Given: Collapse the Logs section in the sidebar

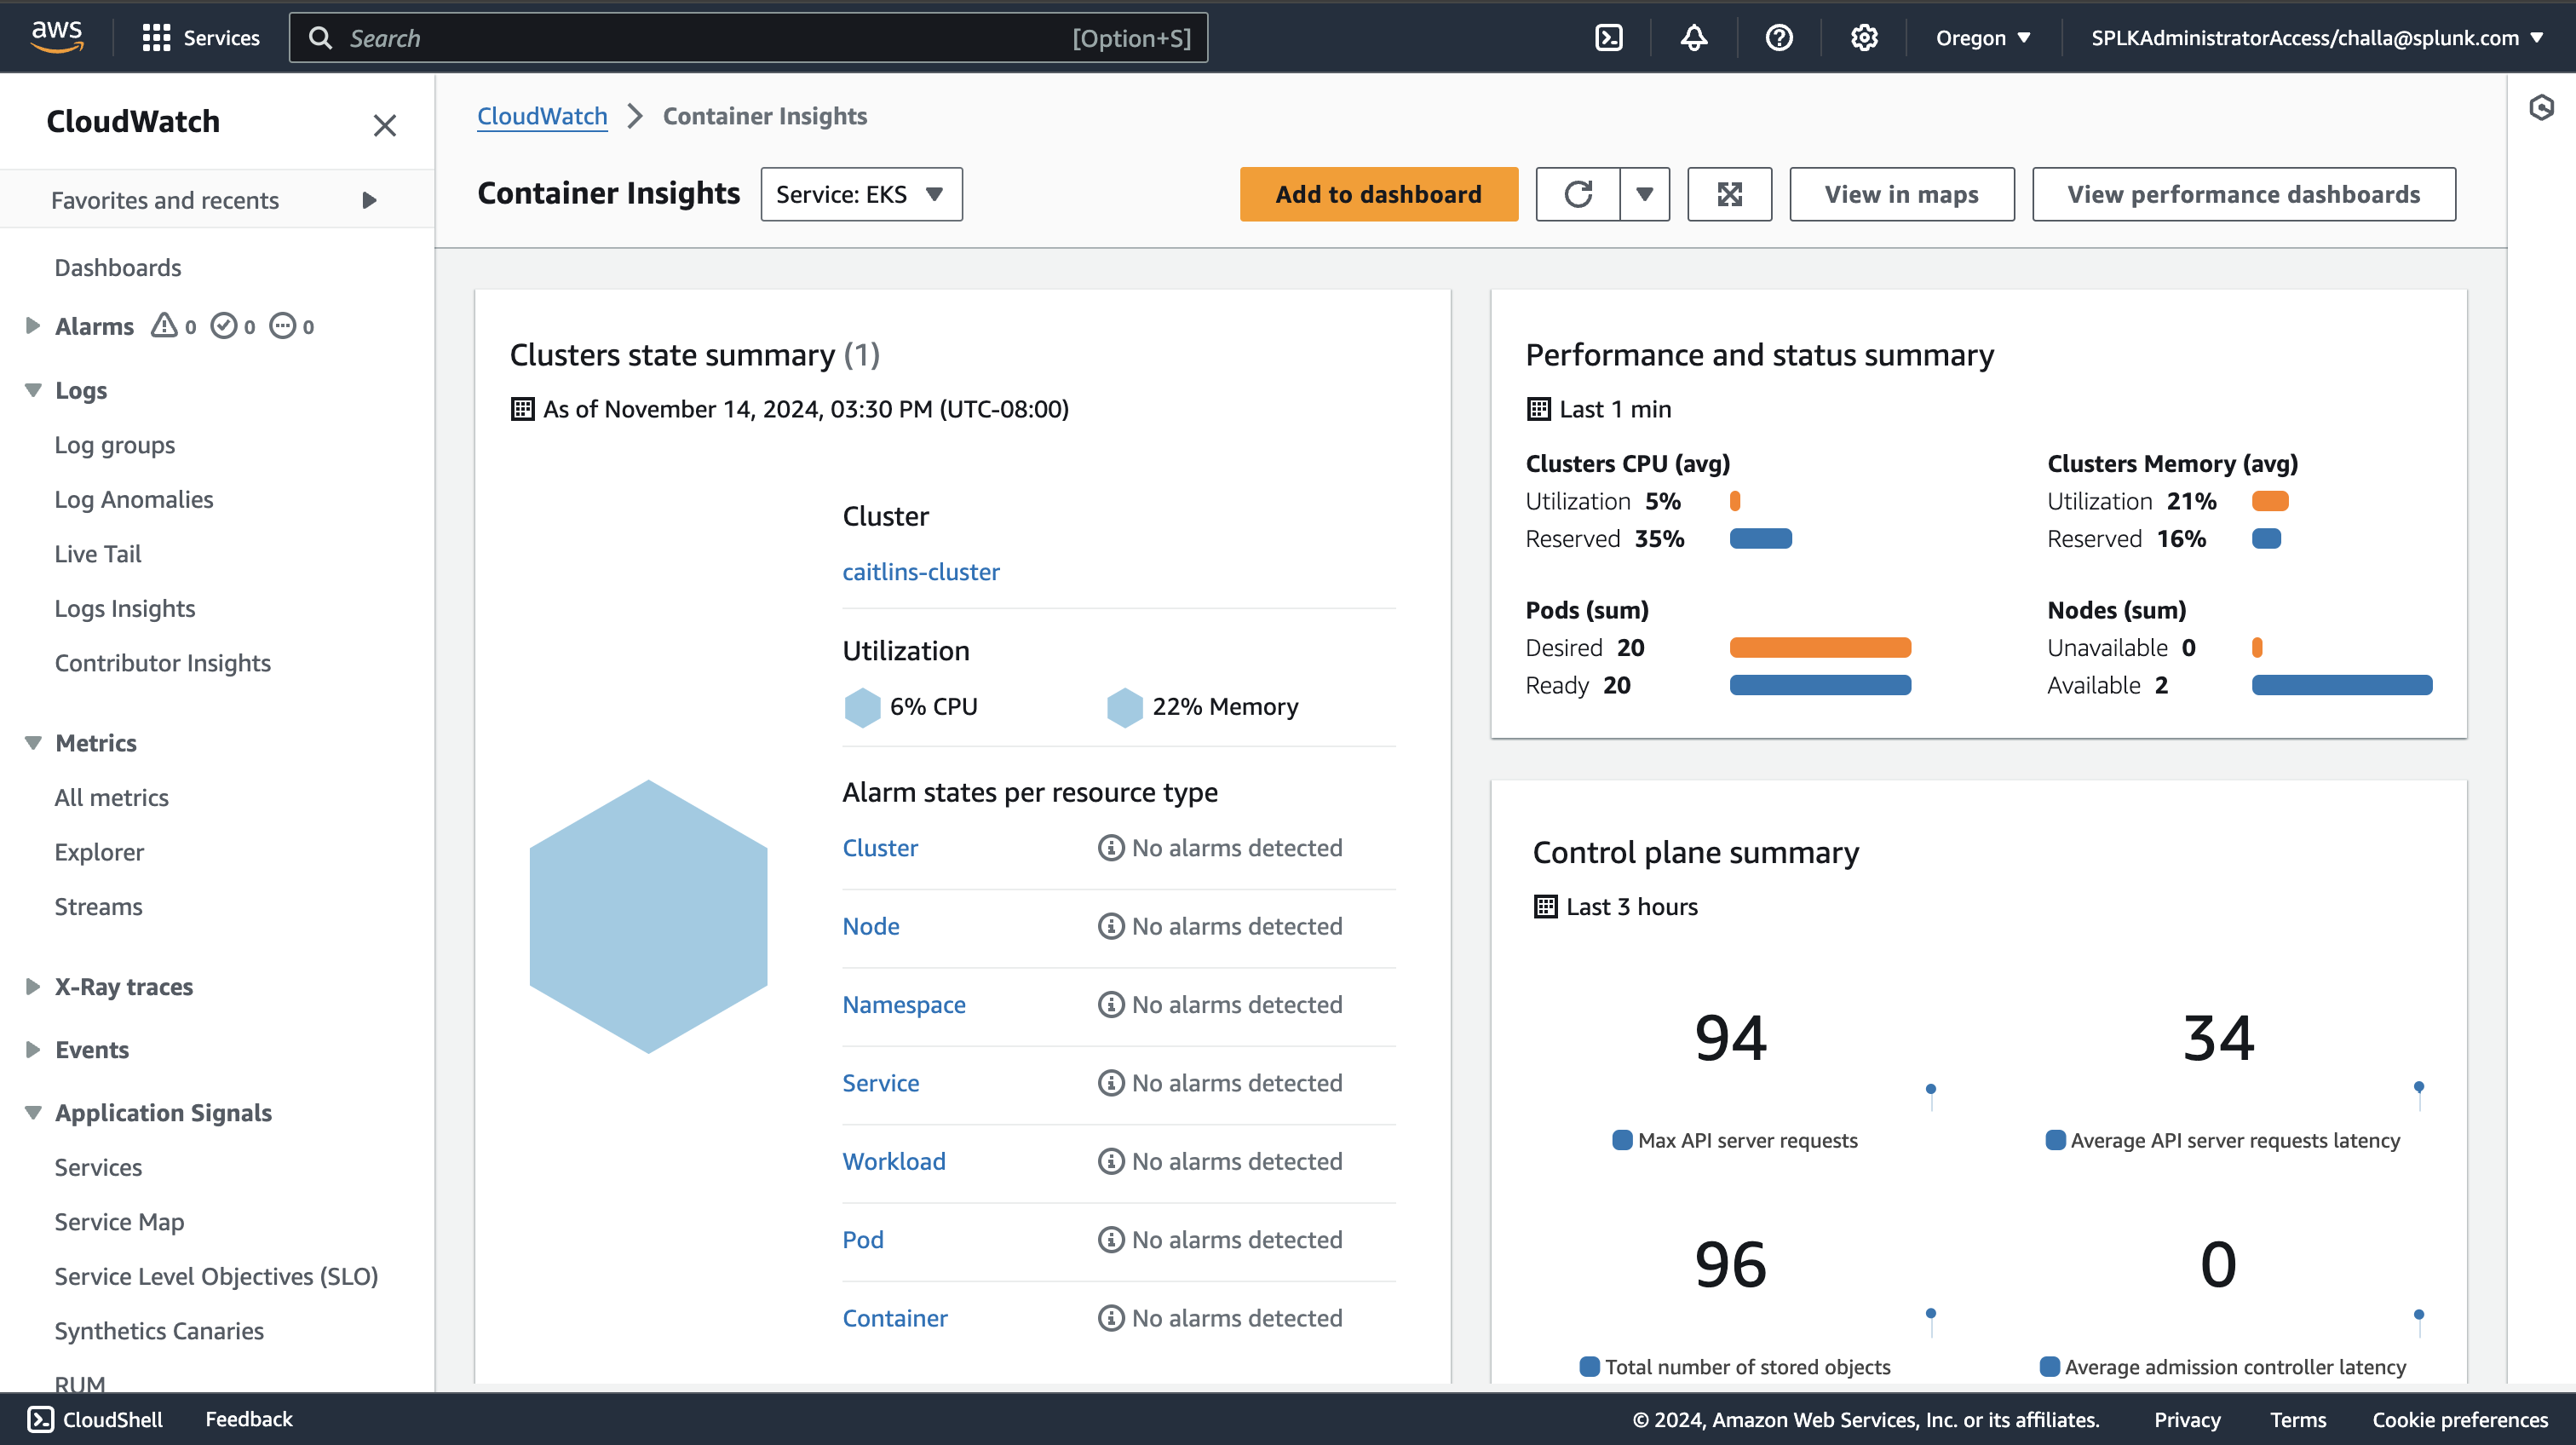Looking at the screenshot, I should pyautogui.click(x=33, y=390).
